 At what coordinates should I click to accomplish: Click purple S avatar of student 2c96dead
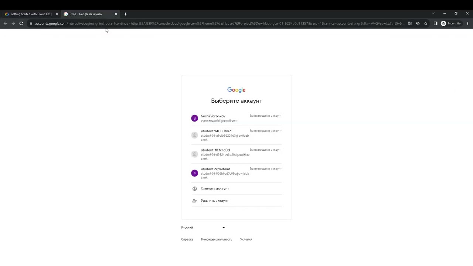[x=194, y=173]
